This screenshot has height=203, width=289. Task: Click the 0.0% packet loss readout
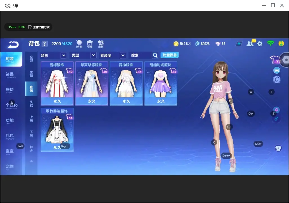coord(22,27)
